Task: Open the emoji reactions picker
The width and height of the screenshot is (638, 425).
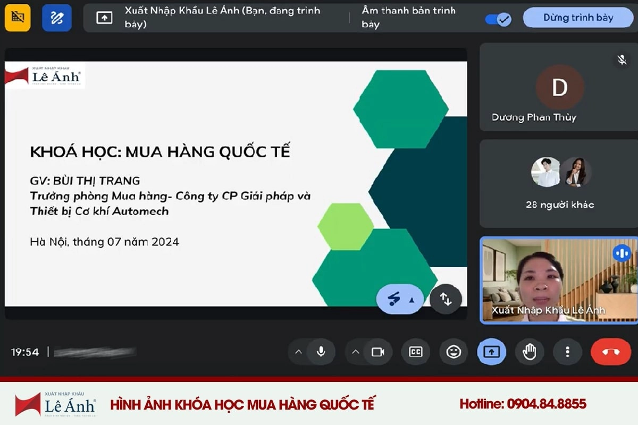Action: 454,352
